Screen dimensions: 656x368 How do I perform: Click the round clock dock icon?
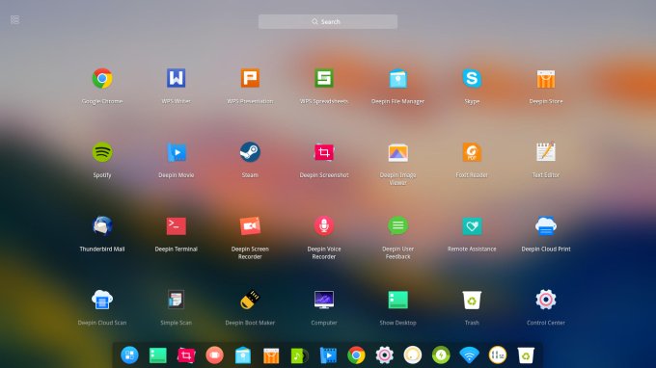413,355
